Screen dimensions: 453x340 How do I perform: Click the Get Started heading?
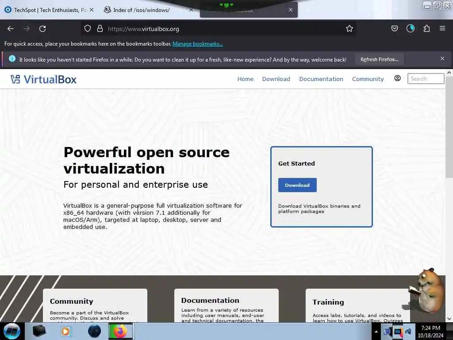296,163
